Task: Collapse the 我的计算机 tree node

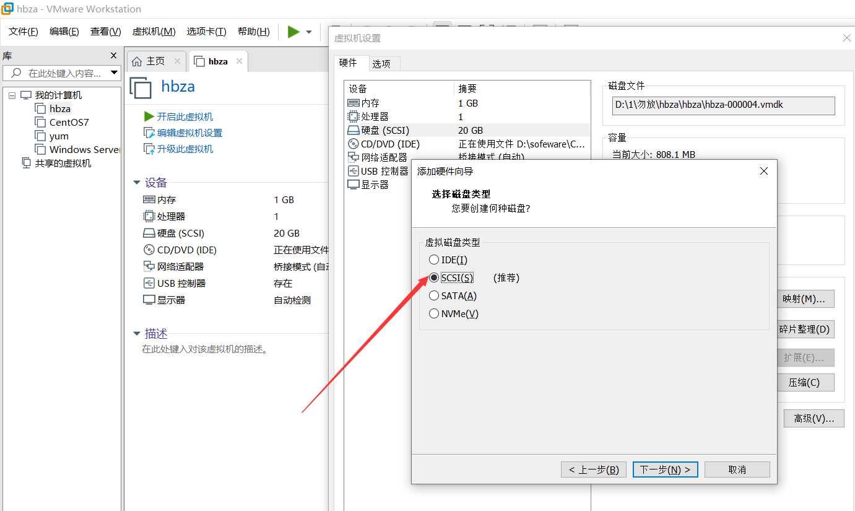Action: tap(12, 95)
